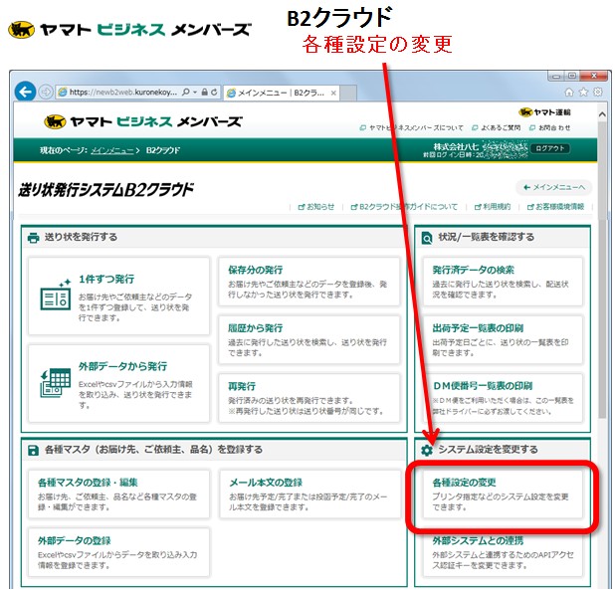Image resolution: width=615 pixels, height=594 pixels.
Task: Open 外部システムとの連携 card
Action: [503, 552]
